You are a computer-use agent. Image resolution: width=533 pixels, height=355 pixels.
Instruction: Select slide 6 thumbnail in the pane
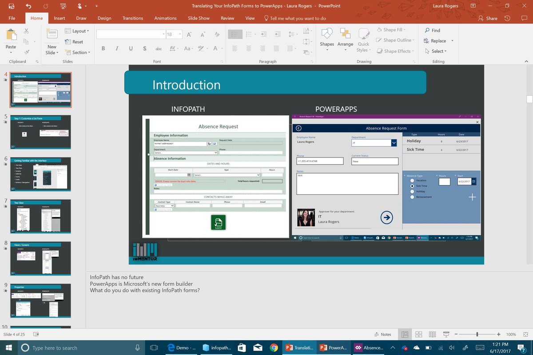pos(40,174)
